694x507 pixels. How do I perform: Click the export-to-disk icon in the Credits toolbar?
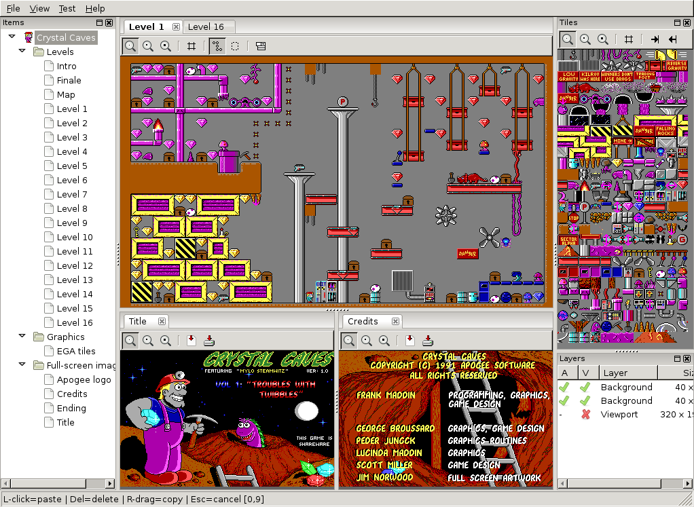point(428,340)
